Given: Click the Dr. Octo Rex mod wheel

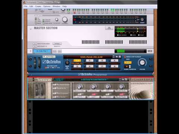Looking at the screenshot, I should point(39,63).
